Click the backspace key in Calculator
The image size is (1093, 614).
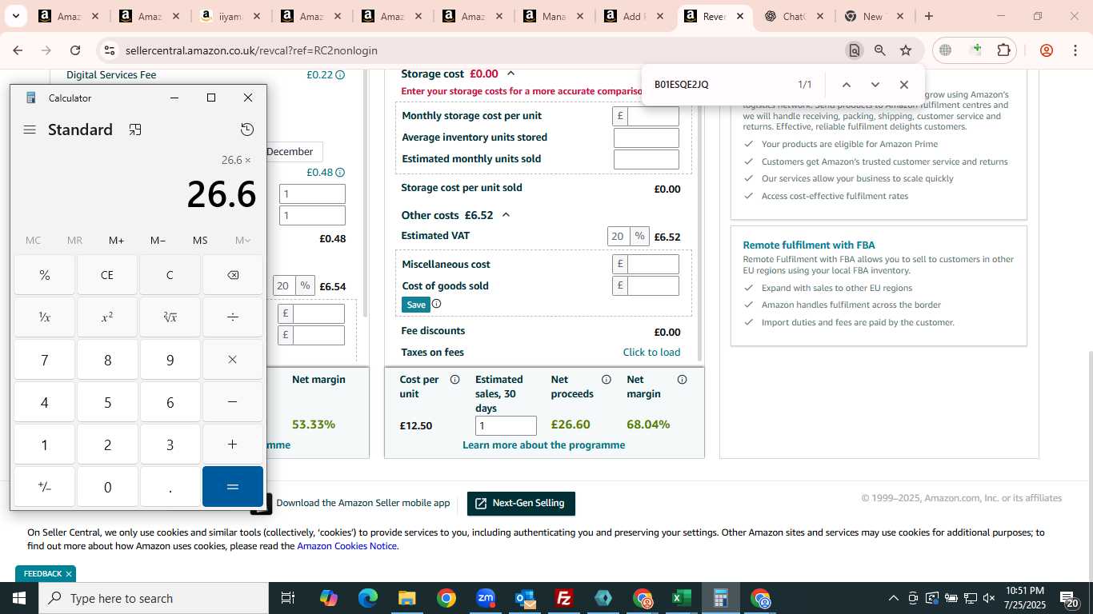233,275
